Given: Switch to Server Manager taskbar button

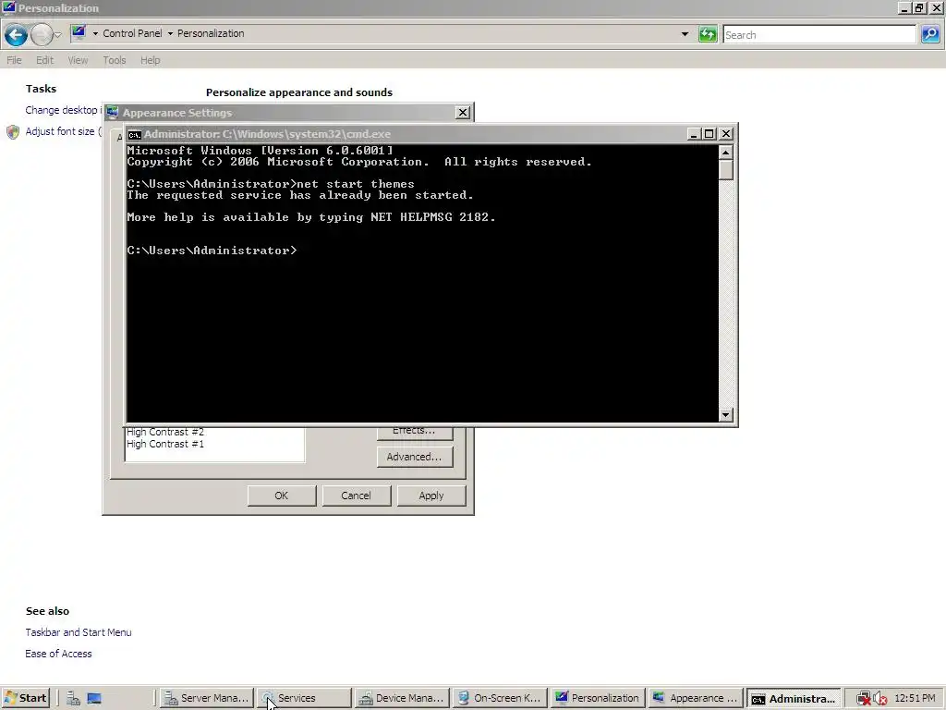Looking at the screenshot, I should tap(206, 698).
